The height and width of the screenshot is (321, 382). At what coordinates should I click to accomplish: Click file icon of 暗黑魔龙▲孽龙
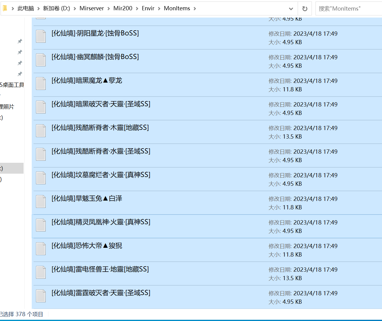click(x=41, y=84)
